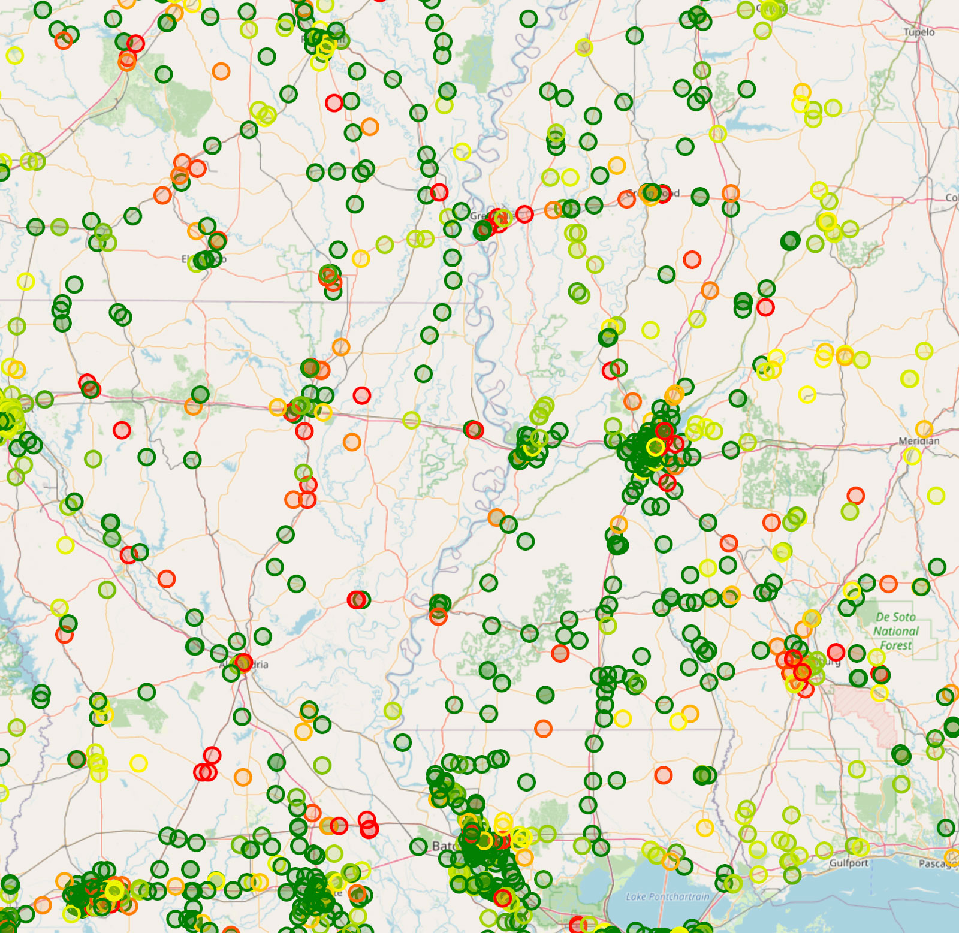Screen dimensions: 959x933
Task: Click the red marker just east of Greenville
Action: click(x=524, y=214)
